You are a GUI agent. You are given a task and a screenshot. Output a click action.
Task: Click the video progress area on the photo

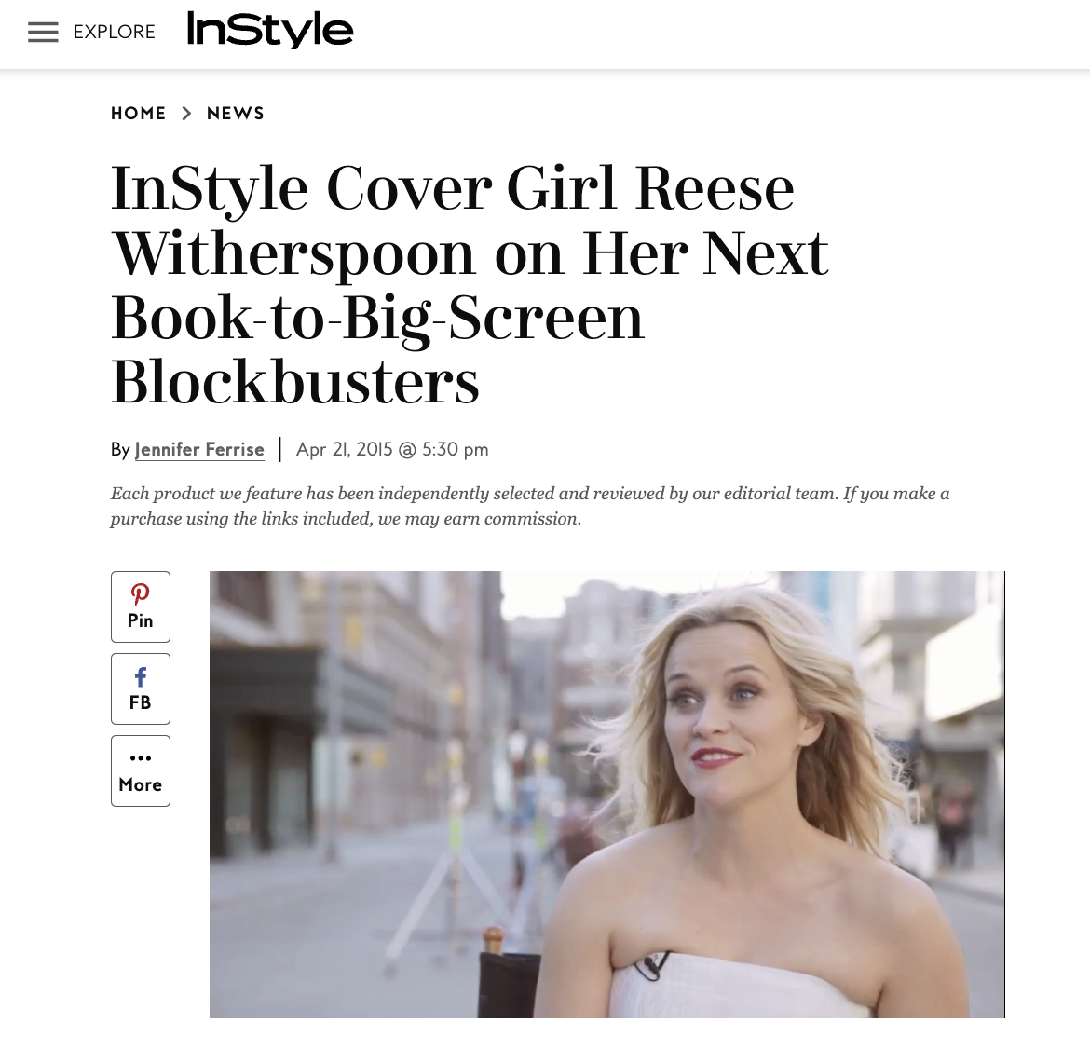[606, 1006]
